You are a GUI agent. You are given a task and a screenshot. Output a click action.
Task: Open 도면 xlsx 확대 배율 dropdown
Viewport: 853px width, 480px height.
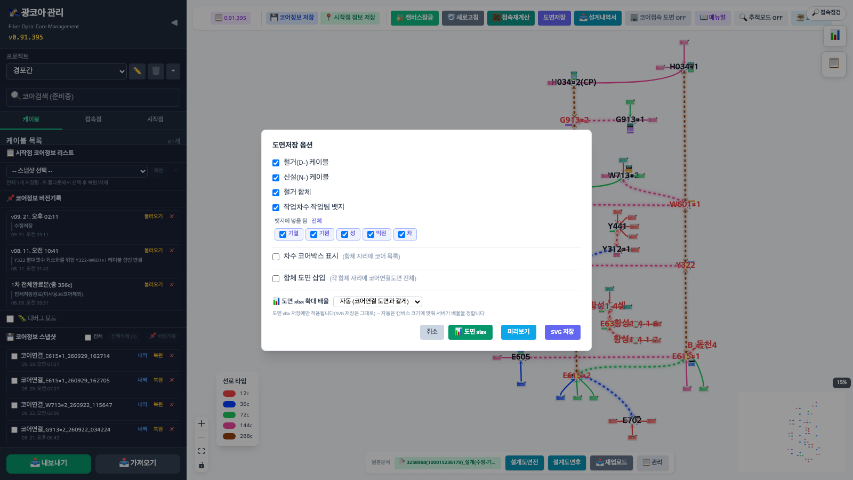pyautogui.click(x=377, y=301)
